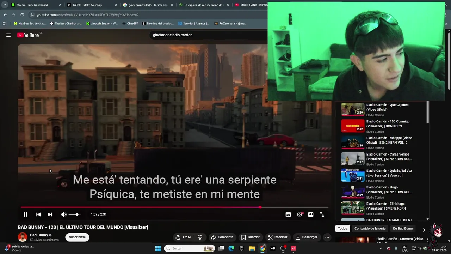Click the Descargar button
This screenshot has height=254, width=451.
pos(307,237)
